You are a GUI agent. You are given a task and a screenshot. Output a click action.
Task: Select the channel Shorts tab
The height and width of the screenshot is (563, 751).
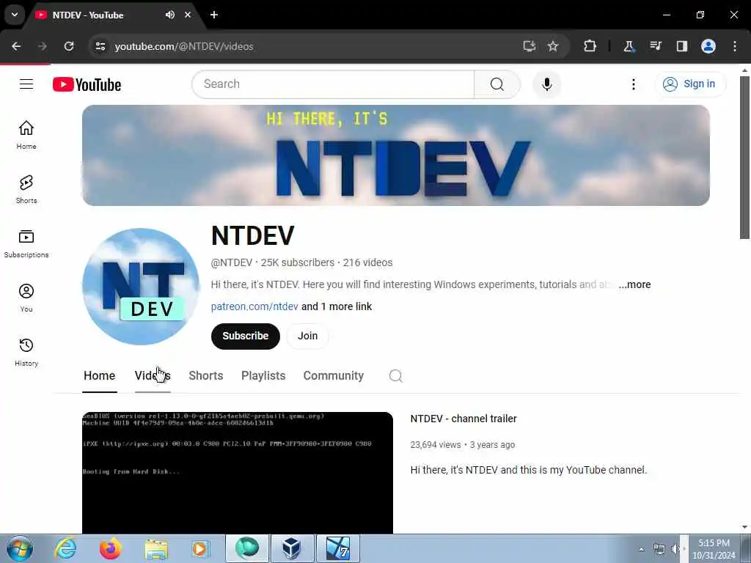click(x=206, y=376)
